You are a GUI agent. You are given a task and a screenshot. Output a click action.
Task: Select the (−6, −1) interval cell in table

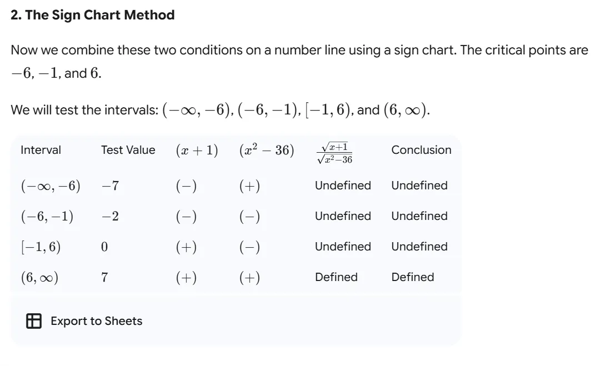point(47,217)
